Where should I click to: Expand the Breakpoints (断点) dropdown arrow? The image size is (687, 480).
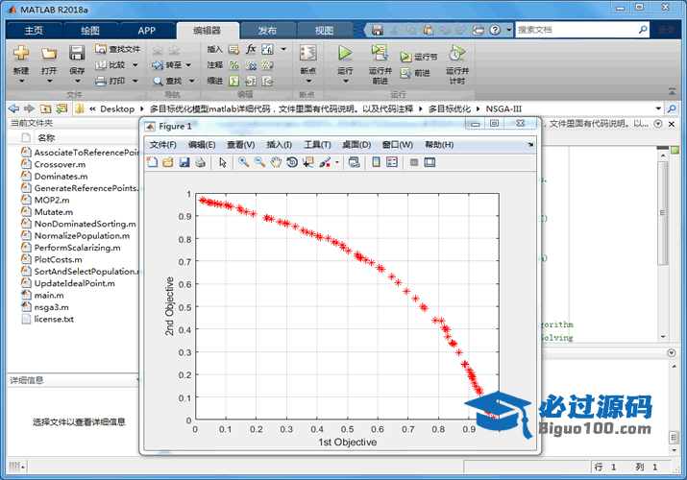(308, 81)
